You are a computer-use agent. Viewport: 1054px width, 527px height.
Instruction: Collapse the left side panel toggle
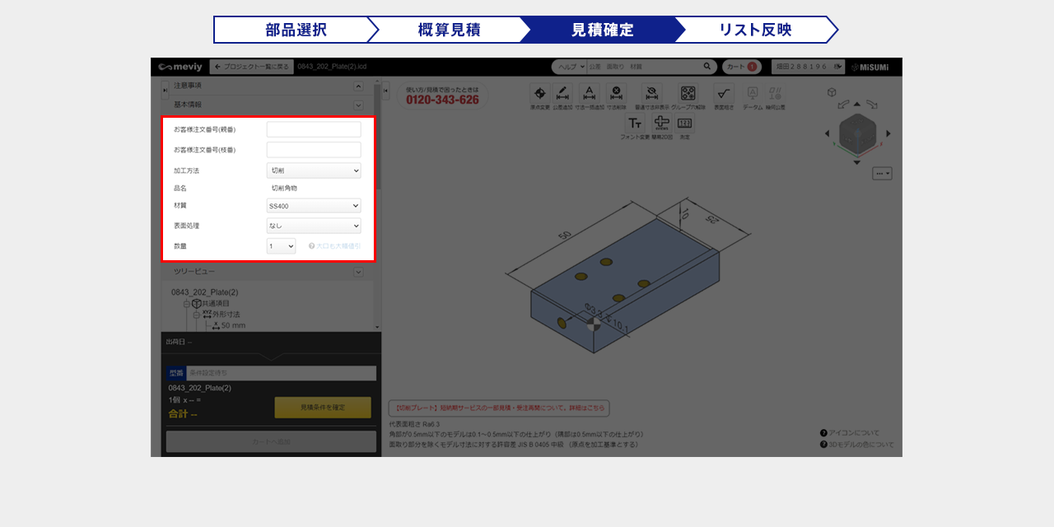(x=165, y=89)
